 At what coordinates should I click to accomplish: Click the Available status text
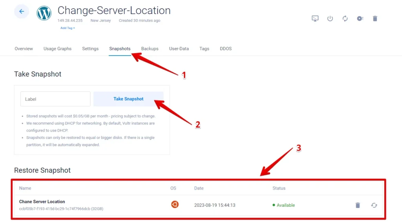coord(286,205)
